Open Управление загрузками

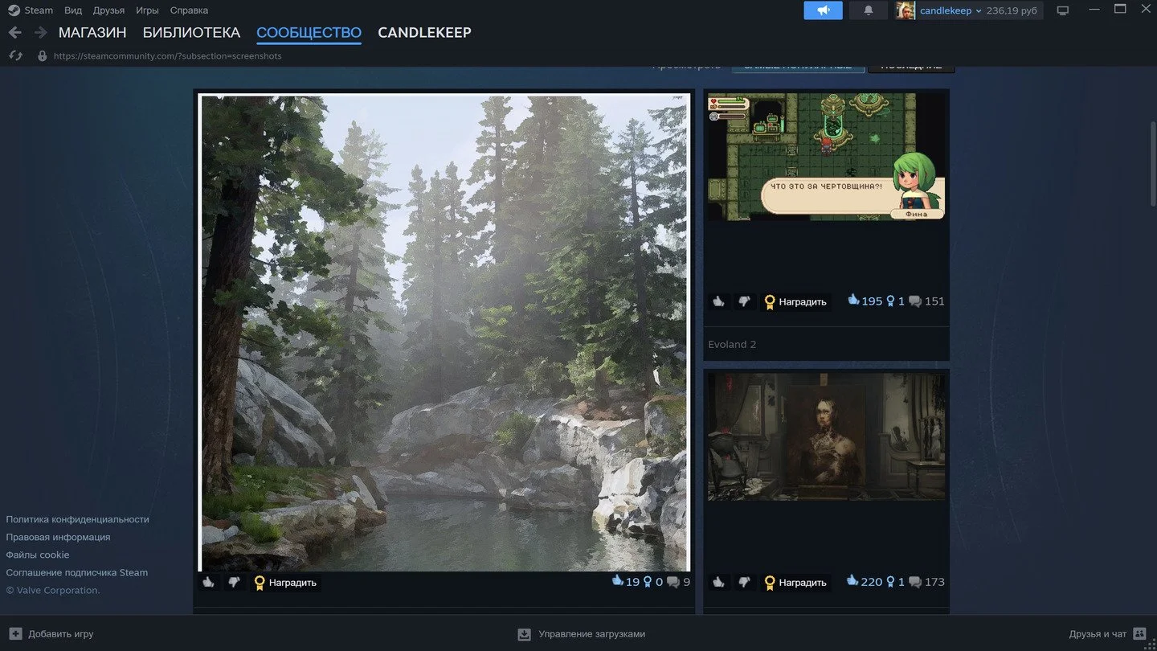[582, 634]
